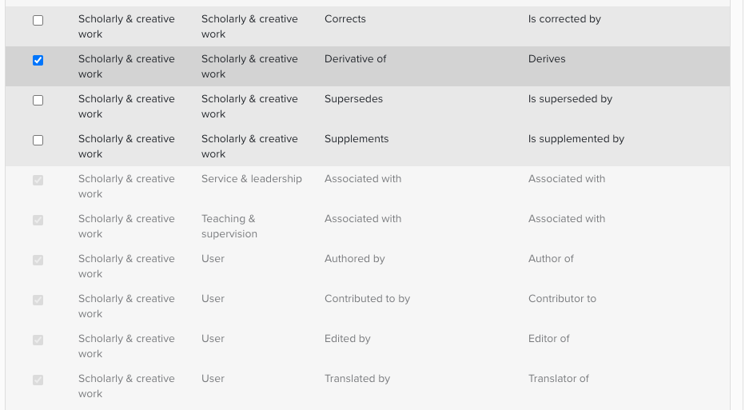Select the 'Translator of' cell
This screenshot has height=410, width=749.
tap(558, 379)
